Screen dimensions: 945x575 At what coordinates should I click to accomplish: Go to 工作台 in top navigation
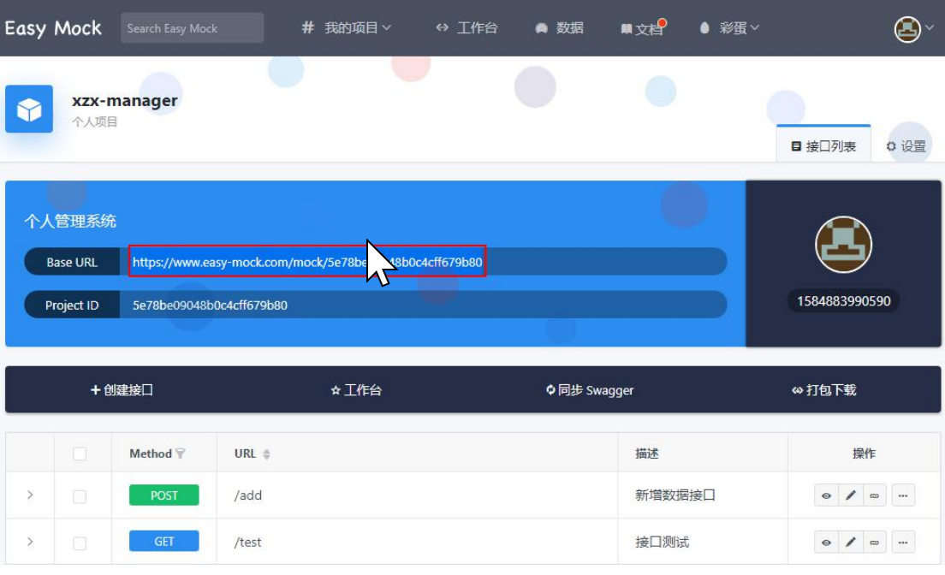[x=467, y=27]
